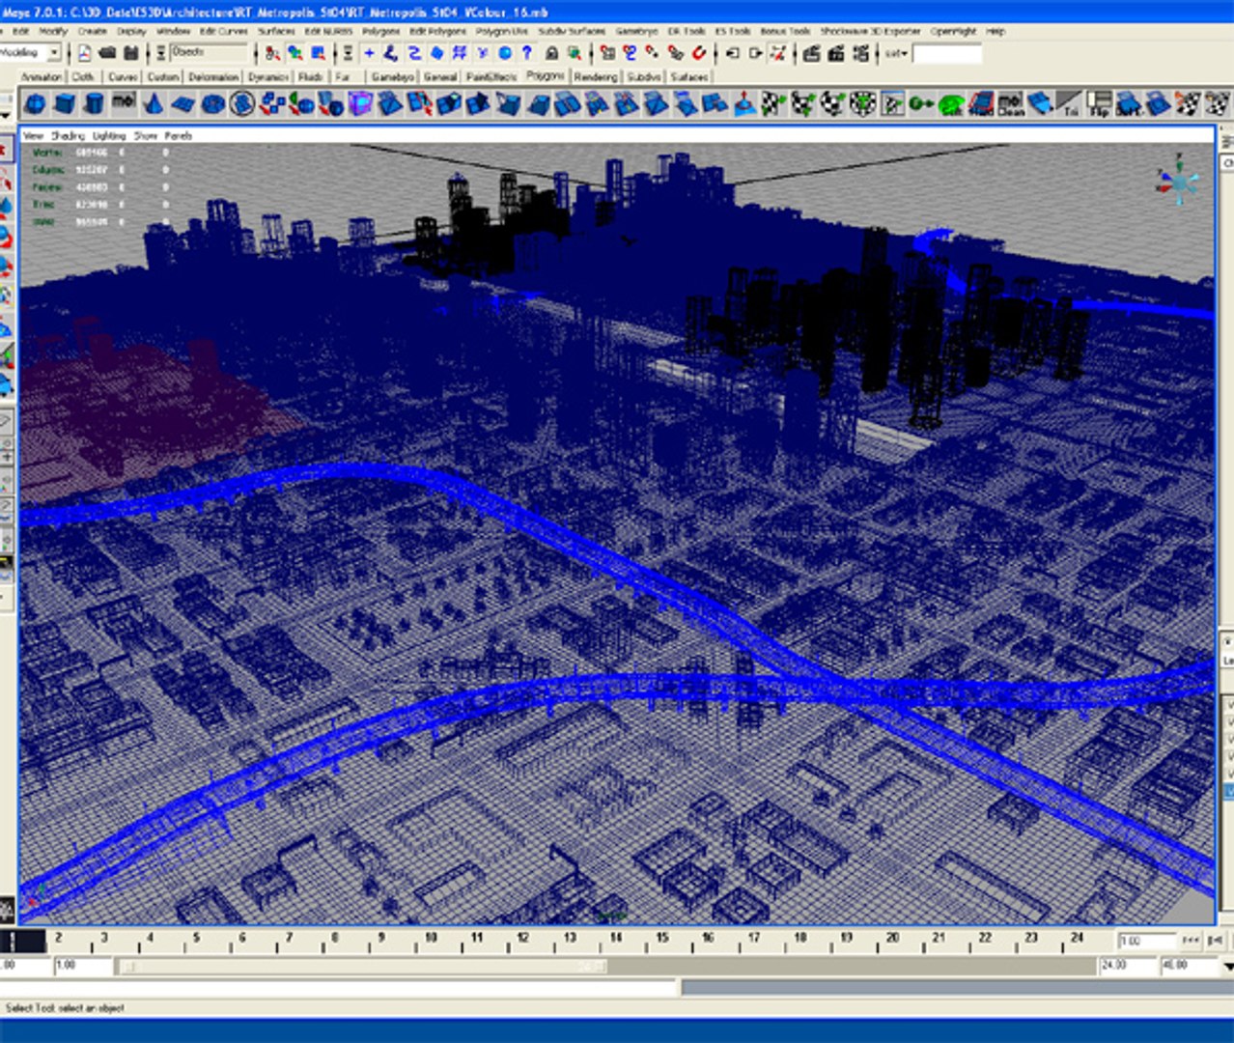Toggle the red magnet make live icon

point(699,53)
